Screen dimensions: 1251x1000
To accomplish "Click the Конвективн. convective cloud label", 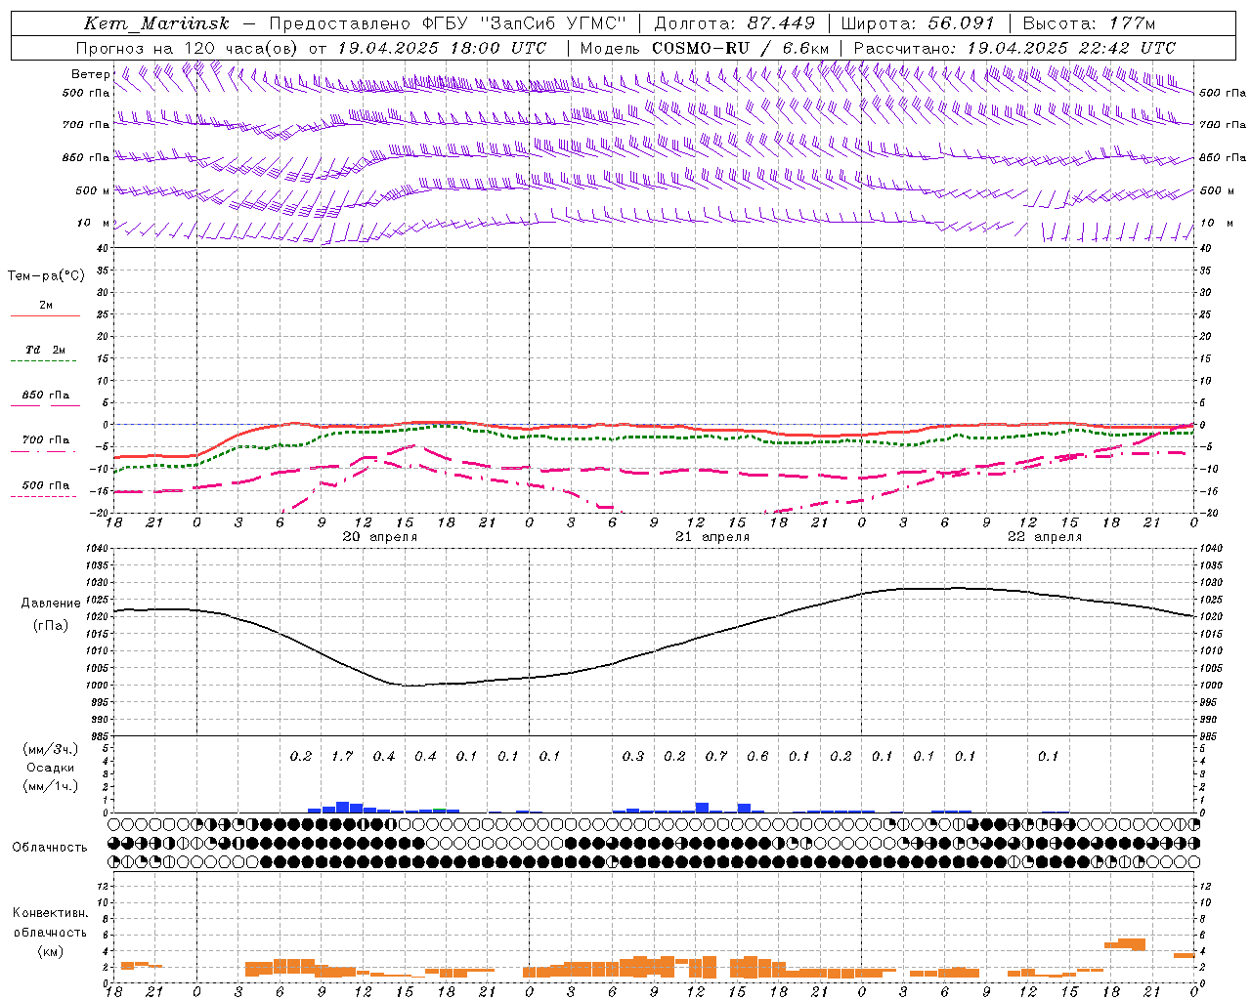I will click(50, 913).
